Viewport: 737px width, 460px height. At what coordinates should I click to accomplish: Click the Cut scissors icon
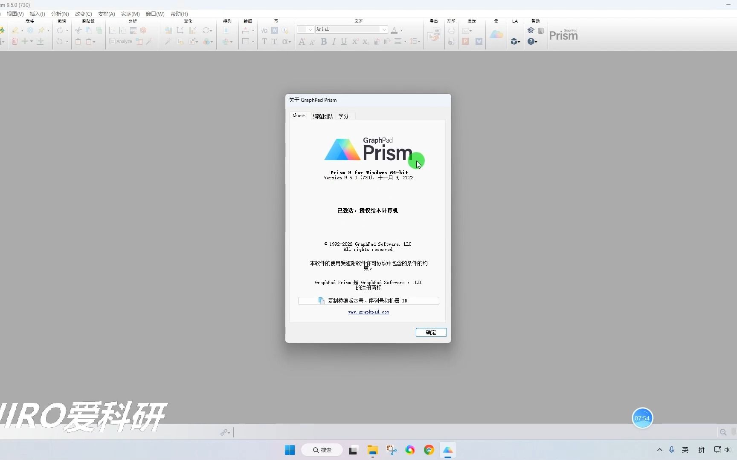[x=78, y=30]
